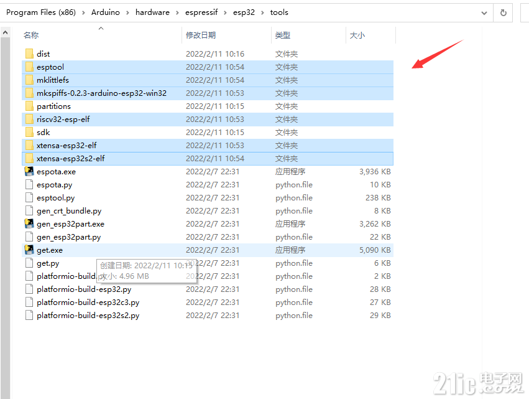
Task: Click the platformio-build-esp32.py file icon
Action: [29, 289]
